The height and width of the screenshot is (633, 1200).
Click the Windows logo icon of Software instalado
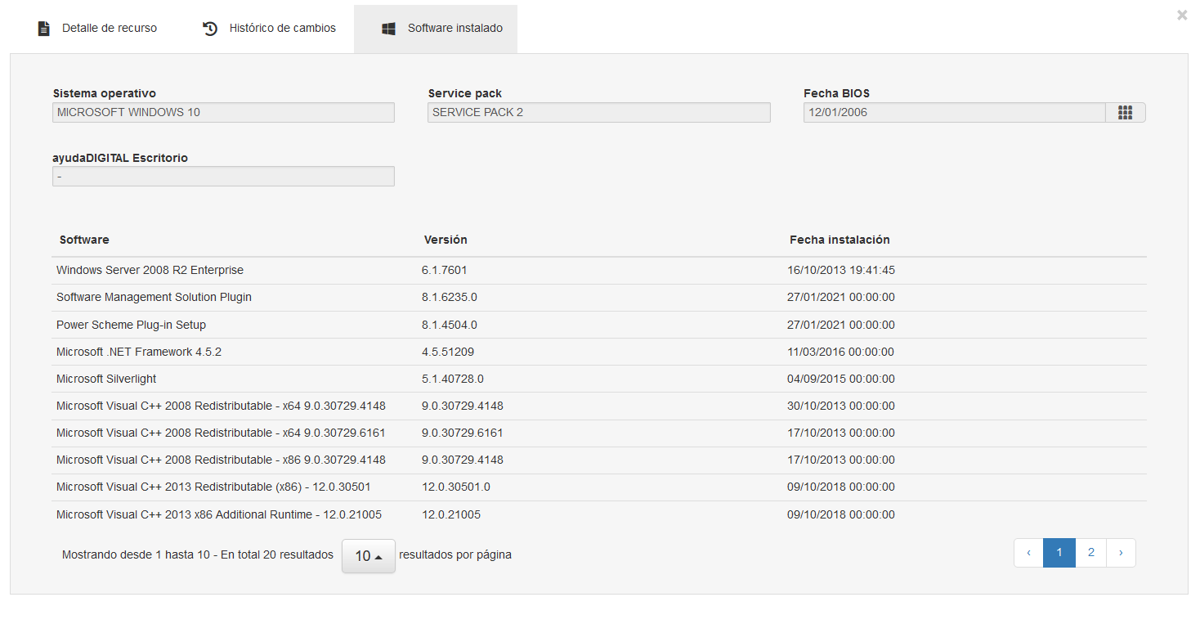pyautogui.click(x=388, y=29)
